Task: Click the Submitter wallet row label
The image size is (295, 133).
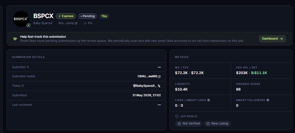Action: 24,76
